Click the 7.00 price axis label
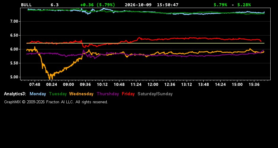 [x=14, y=21]
